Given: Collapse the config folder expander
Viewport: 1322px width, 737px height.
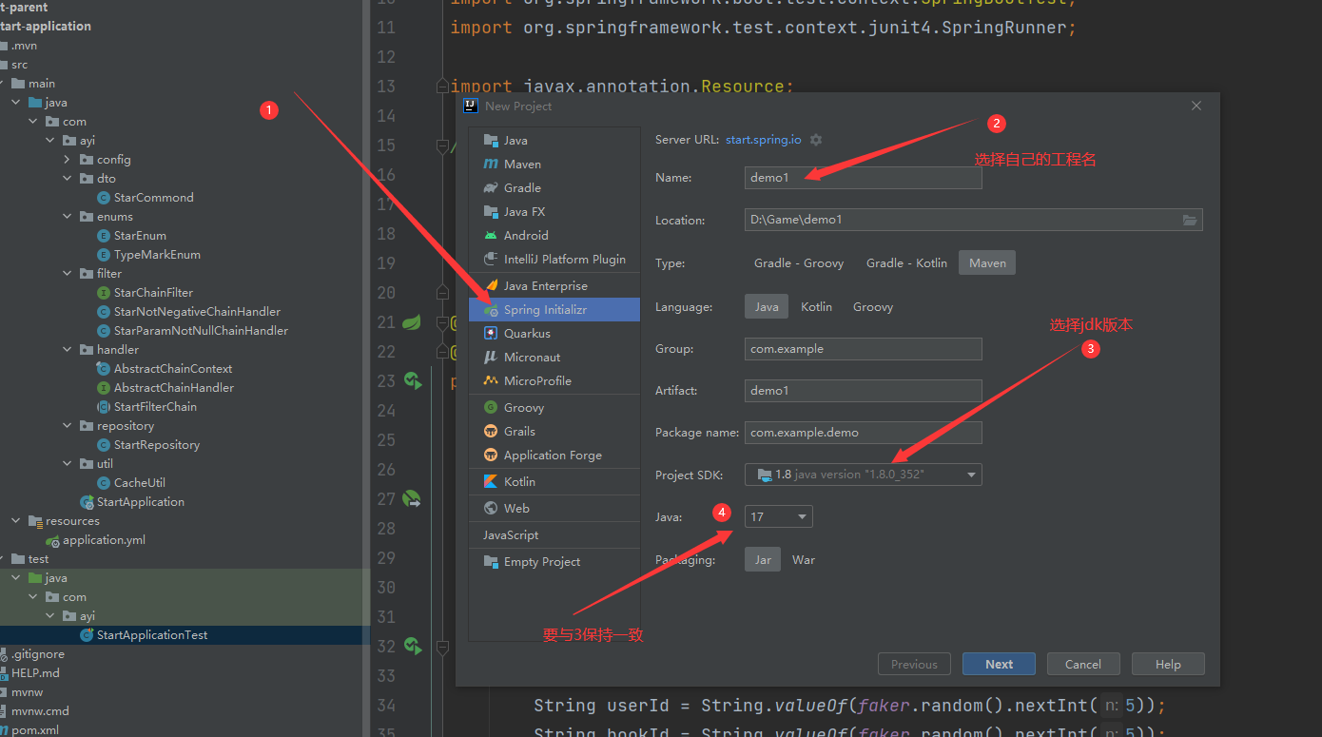Looking at the screenshot, I should (x=68, y=160).
